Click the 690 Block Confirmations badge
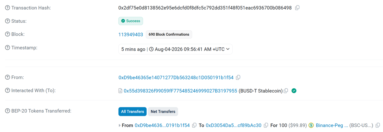 point(169,34)
